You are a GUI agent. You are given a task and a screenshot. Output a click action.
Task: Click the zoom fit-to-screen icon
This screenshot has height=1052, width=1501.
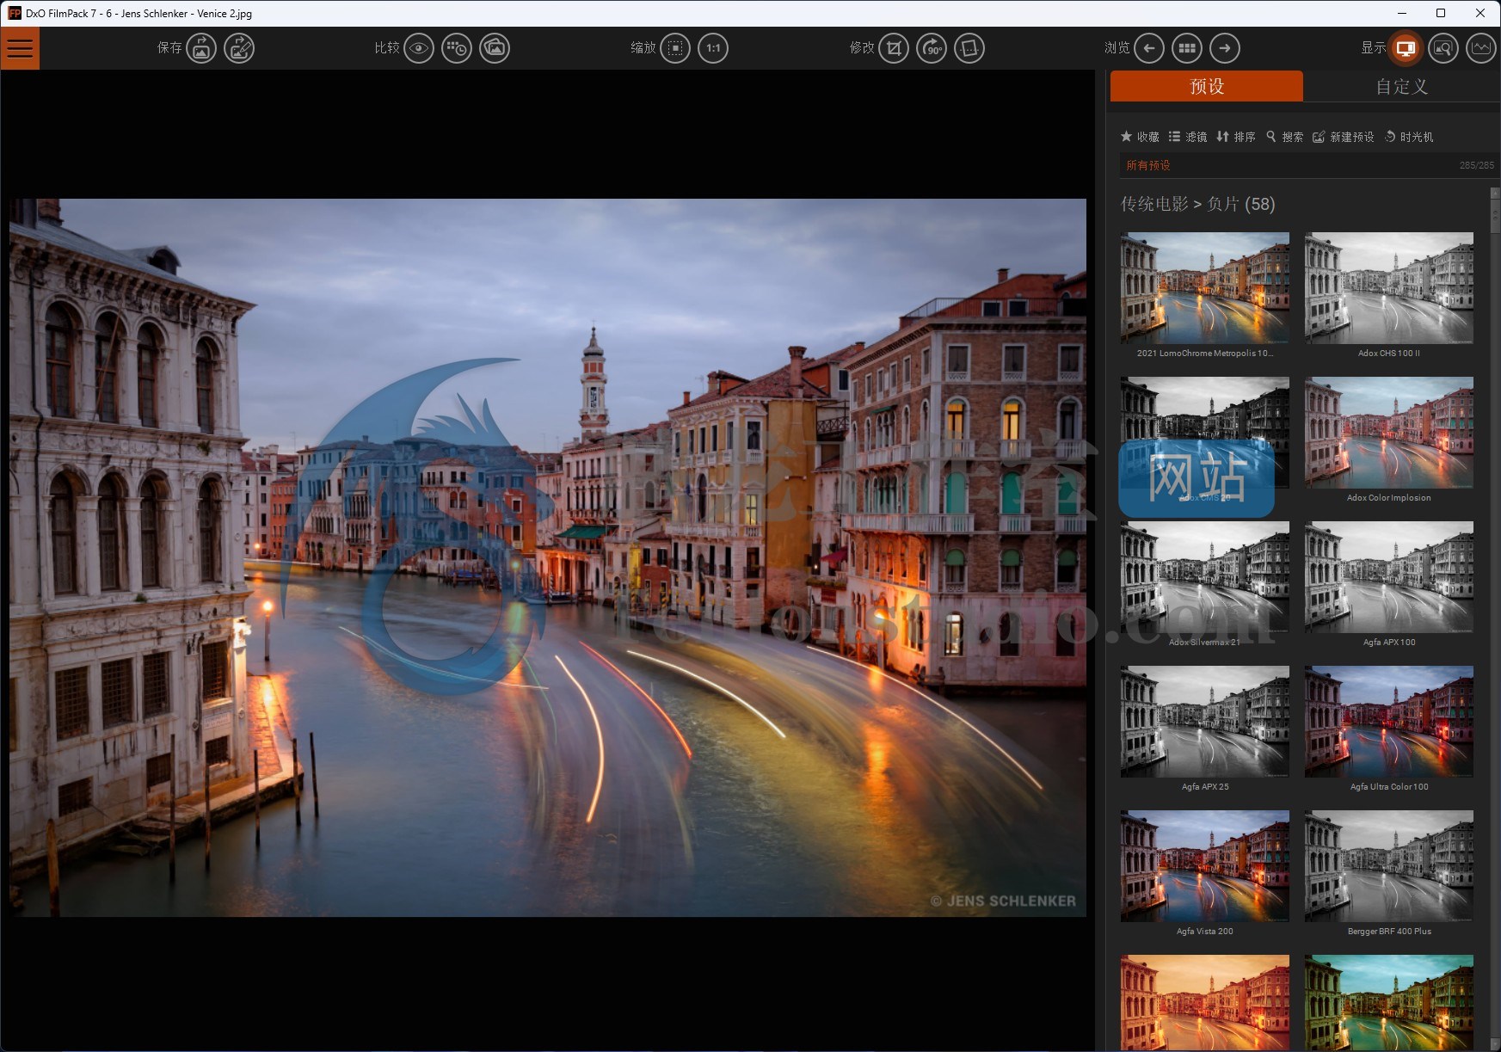coord(675,48)
